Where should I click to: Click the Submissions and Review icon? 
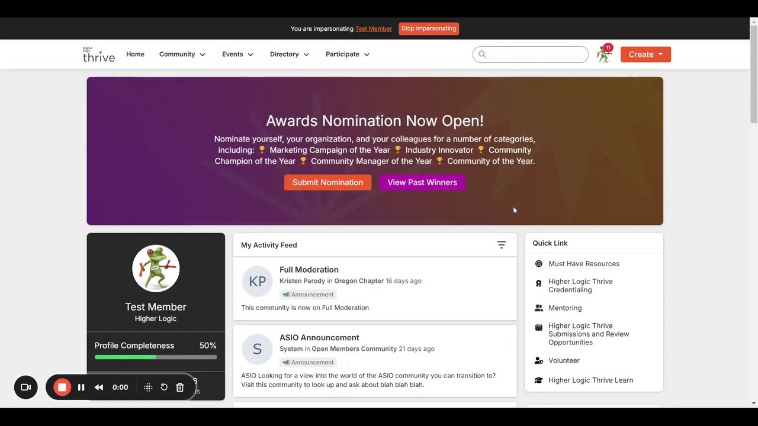coord(538,327)
